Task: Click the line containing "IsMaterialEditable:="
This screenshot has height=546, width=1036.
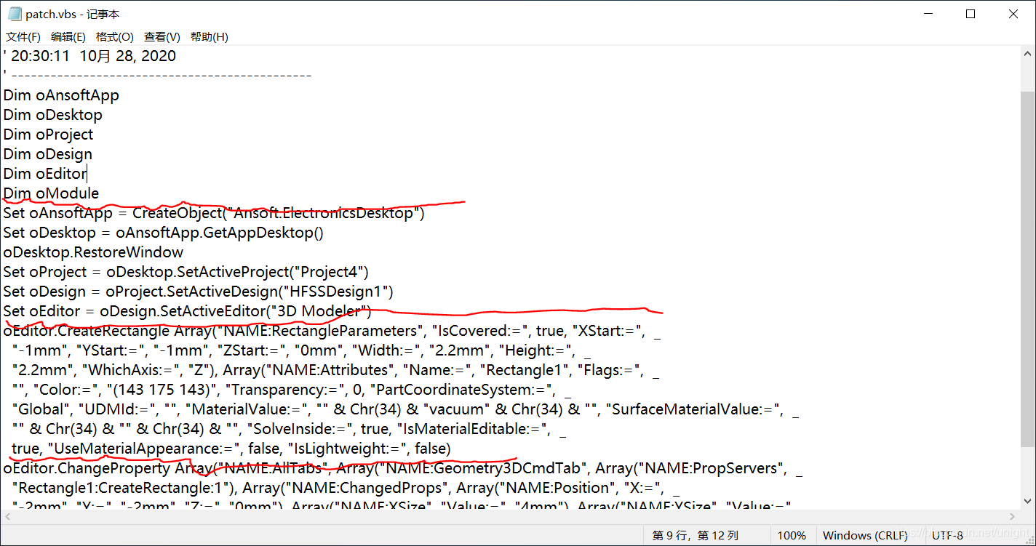Action: [289, 429]
